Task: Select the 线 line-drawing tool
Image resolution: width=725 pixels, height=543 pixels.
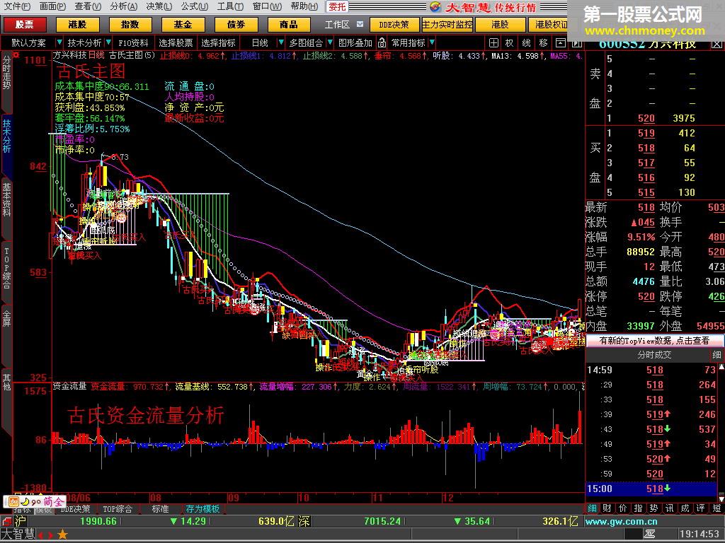Action: [x=526, y=43]
